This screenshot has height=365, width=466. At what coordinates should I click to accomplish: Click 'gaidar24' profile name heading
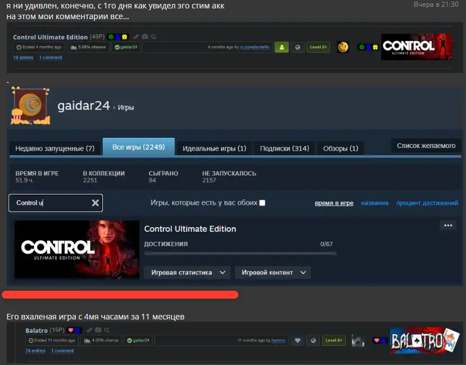[x=84, y=106]
